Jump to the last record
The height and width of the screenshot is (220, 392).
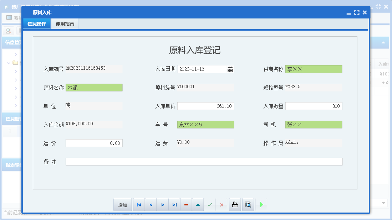coord(174,205)
